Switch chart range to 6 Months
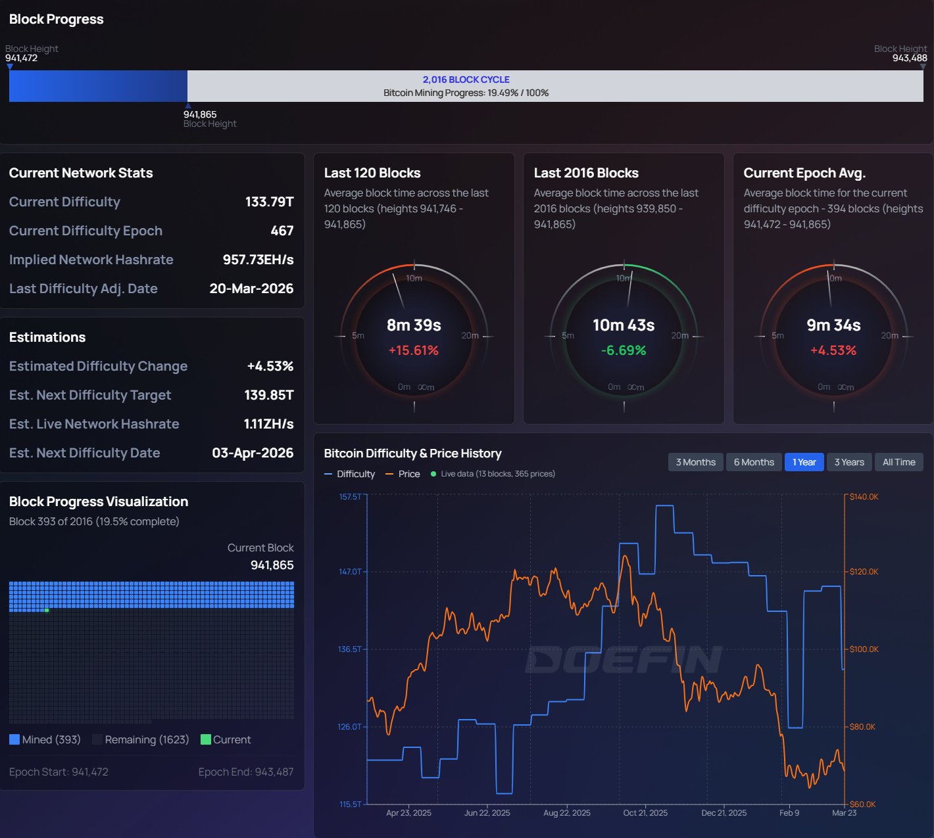The image size is (934, 838). (754, 462)
